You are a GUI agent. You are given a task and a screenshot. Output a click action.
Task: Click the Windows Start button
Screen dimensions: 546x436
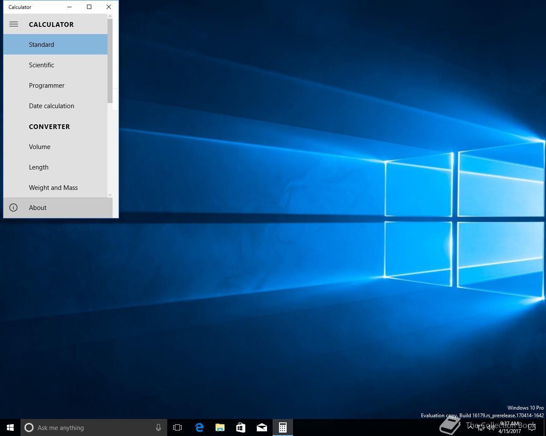coord(10,427)
